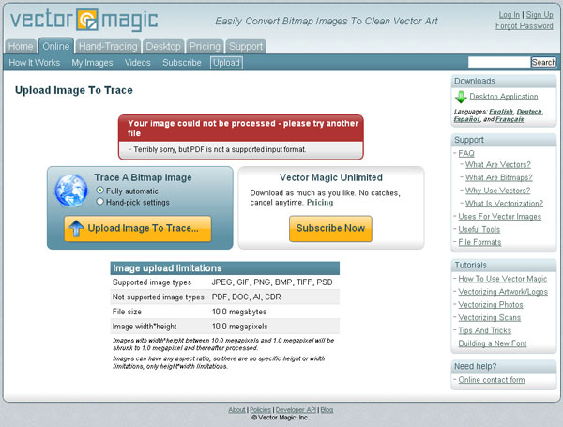Open the Desktop tab
563x427 pixels.
click(x=163, y=46)
